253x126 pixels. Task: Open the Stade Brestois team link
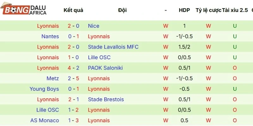point(106,99)
